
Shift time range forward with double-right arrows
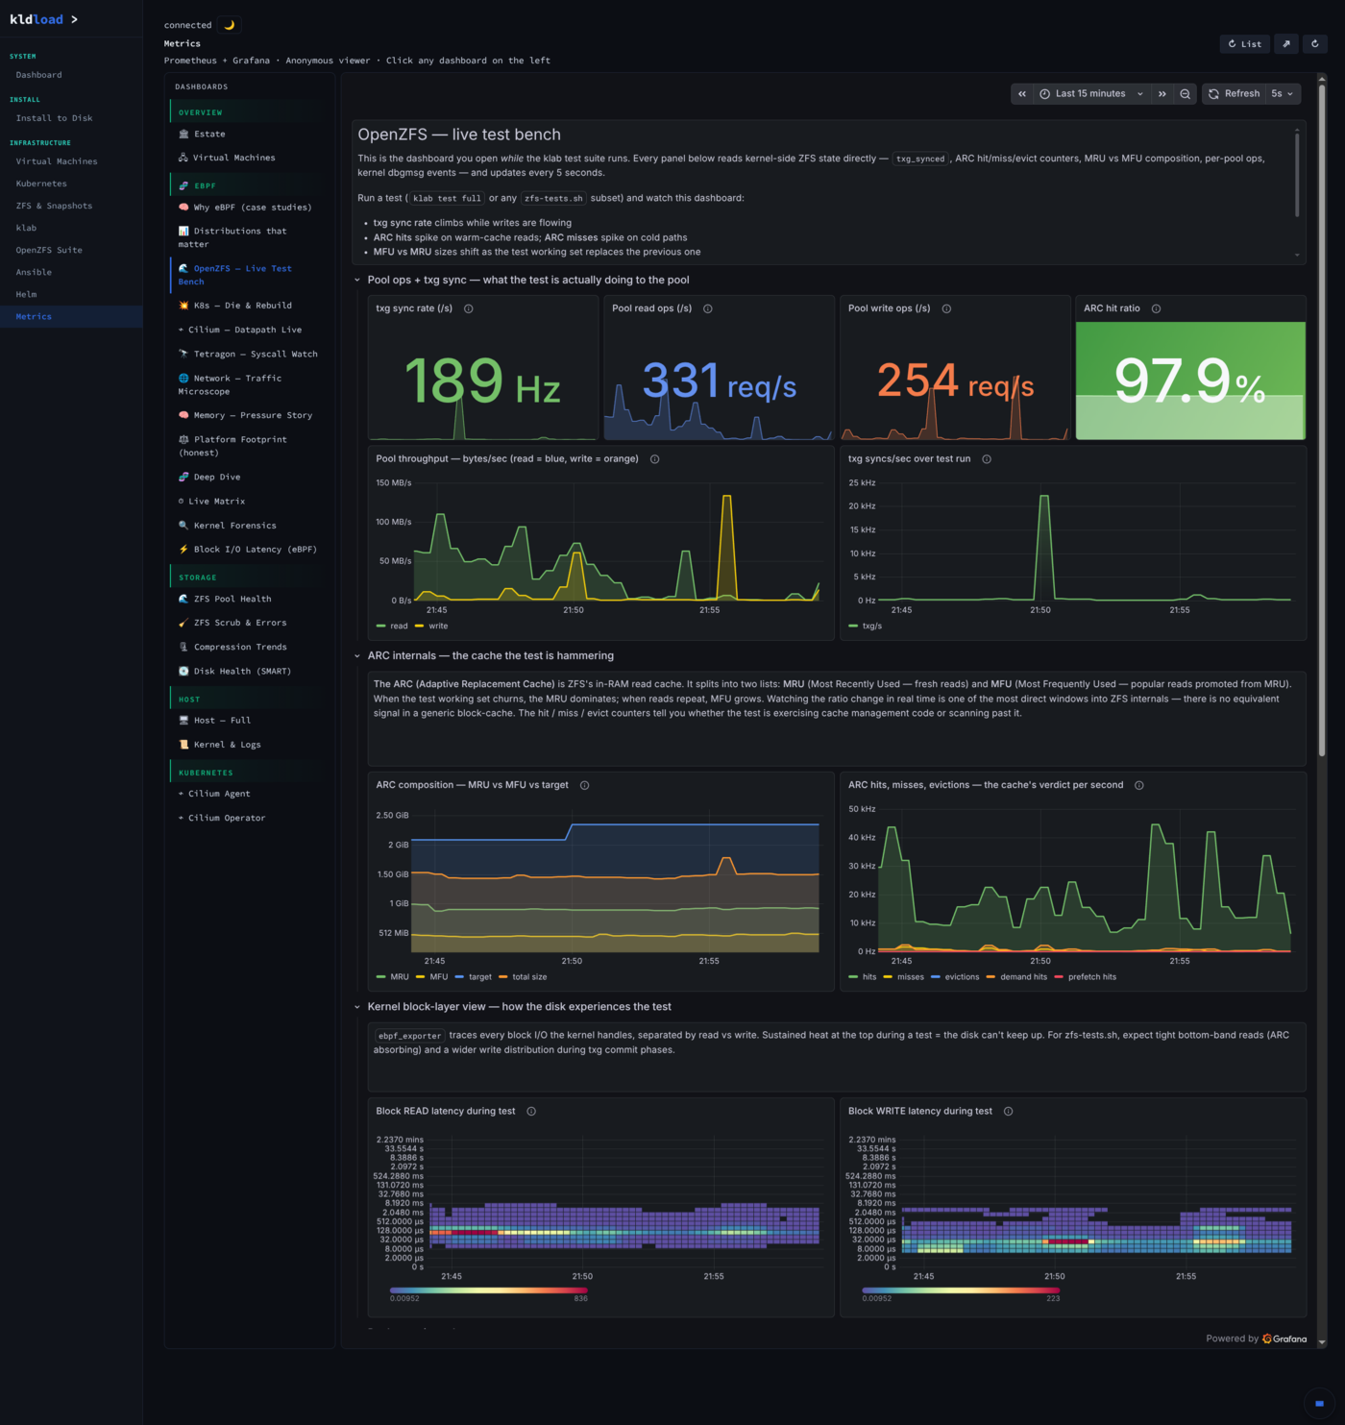pos(1162,94)
